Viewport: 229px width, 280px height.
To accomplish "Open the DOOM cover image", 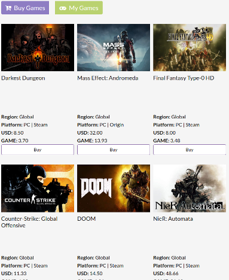I will coord(114,188).
